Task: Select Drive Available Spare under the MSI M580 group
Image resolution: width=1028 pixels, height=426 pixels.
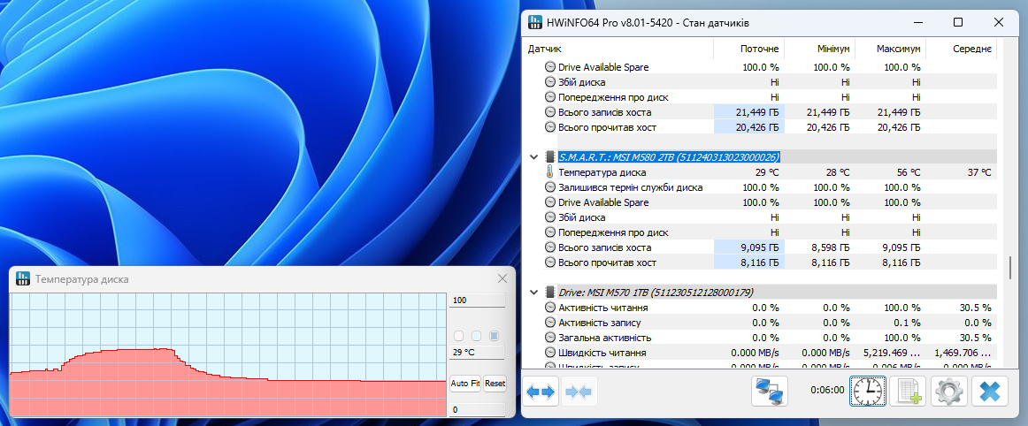Action: pos(603,202)
